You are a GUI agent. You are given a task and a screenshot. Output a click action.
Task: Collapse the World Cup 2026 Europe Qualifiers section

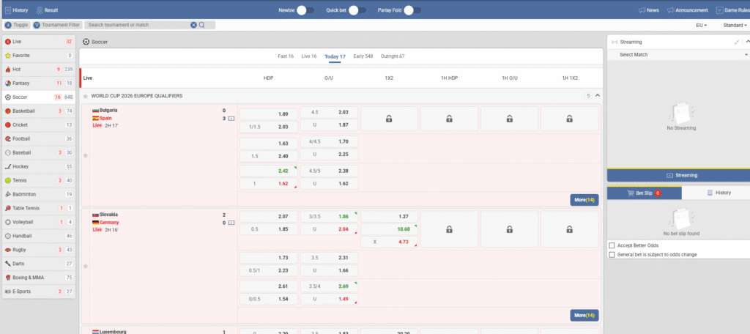[597, 96]
